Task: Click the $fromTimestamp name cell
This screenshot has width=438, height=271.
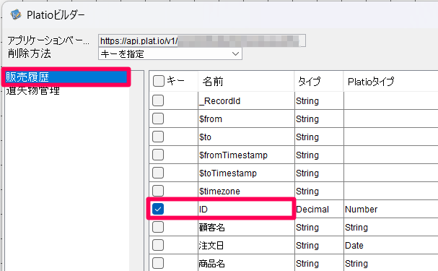Action: coord(246,155)
